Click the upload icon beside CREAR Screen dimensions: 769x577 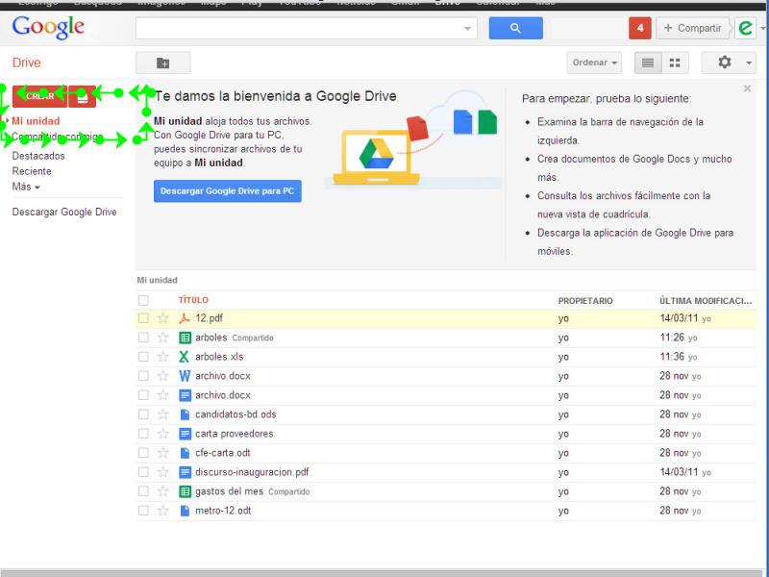[x=82, y=97]
